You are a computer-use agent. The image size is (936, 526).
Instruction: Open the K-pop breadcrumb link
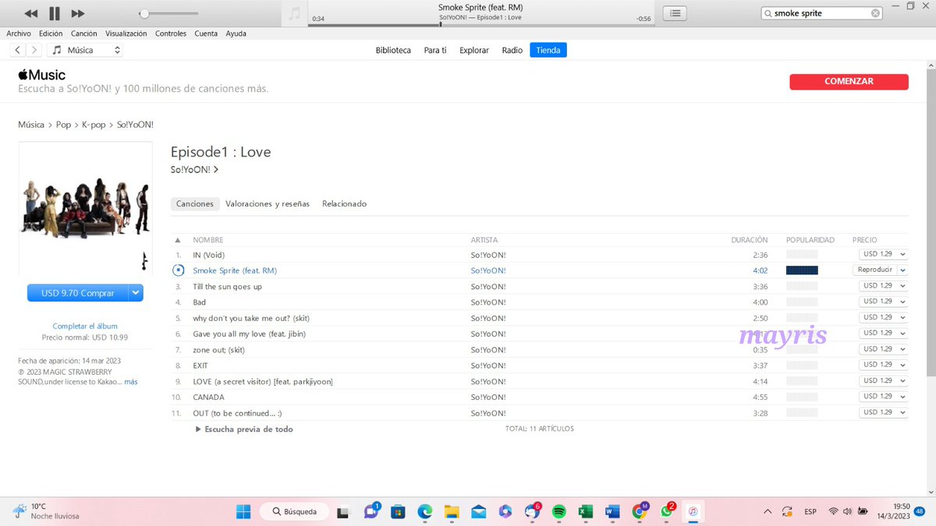pyautogui.click(x=94, y=125)
